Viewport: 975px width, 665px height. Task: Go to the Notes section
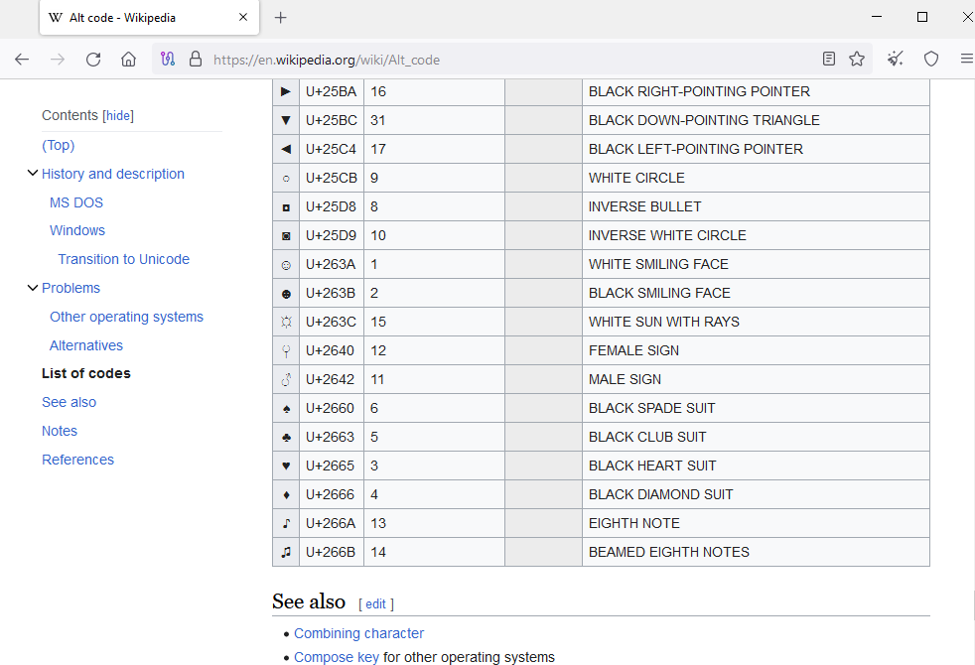[60, 432]
